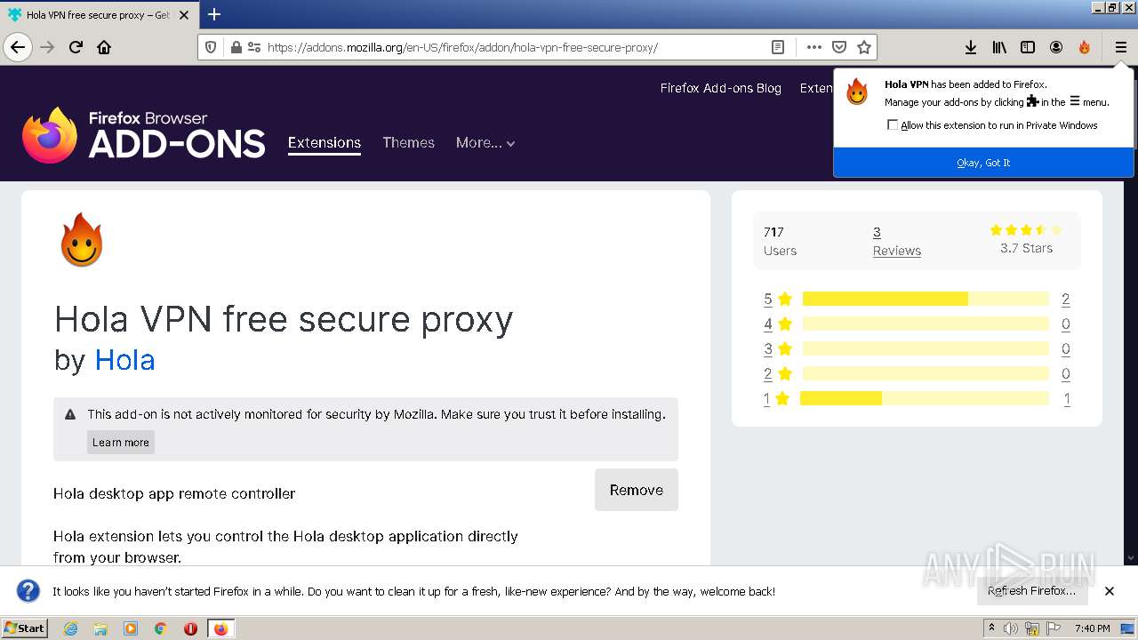Screen dimensions: 1138x640
Task: Click the Refresh Firefox… button
Action: 1031,590
